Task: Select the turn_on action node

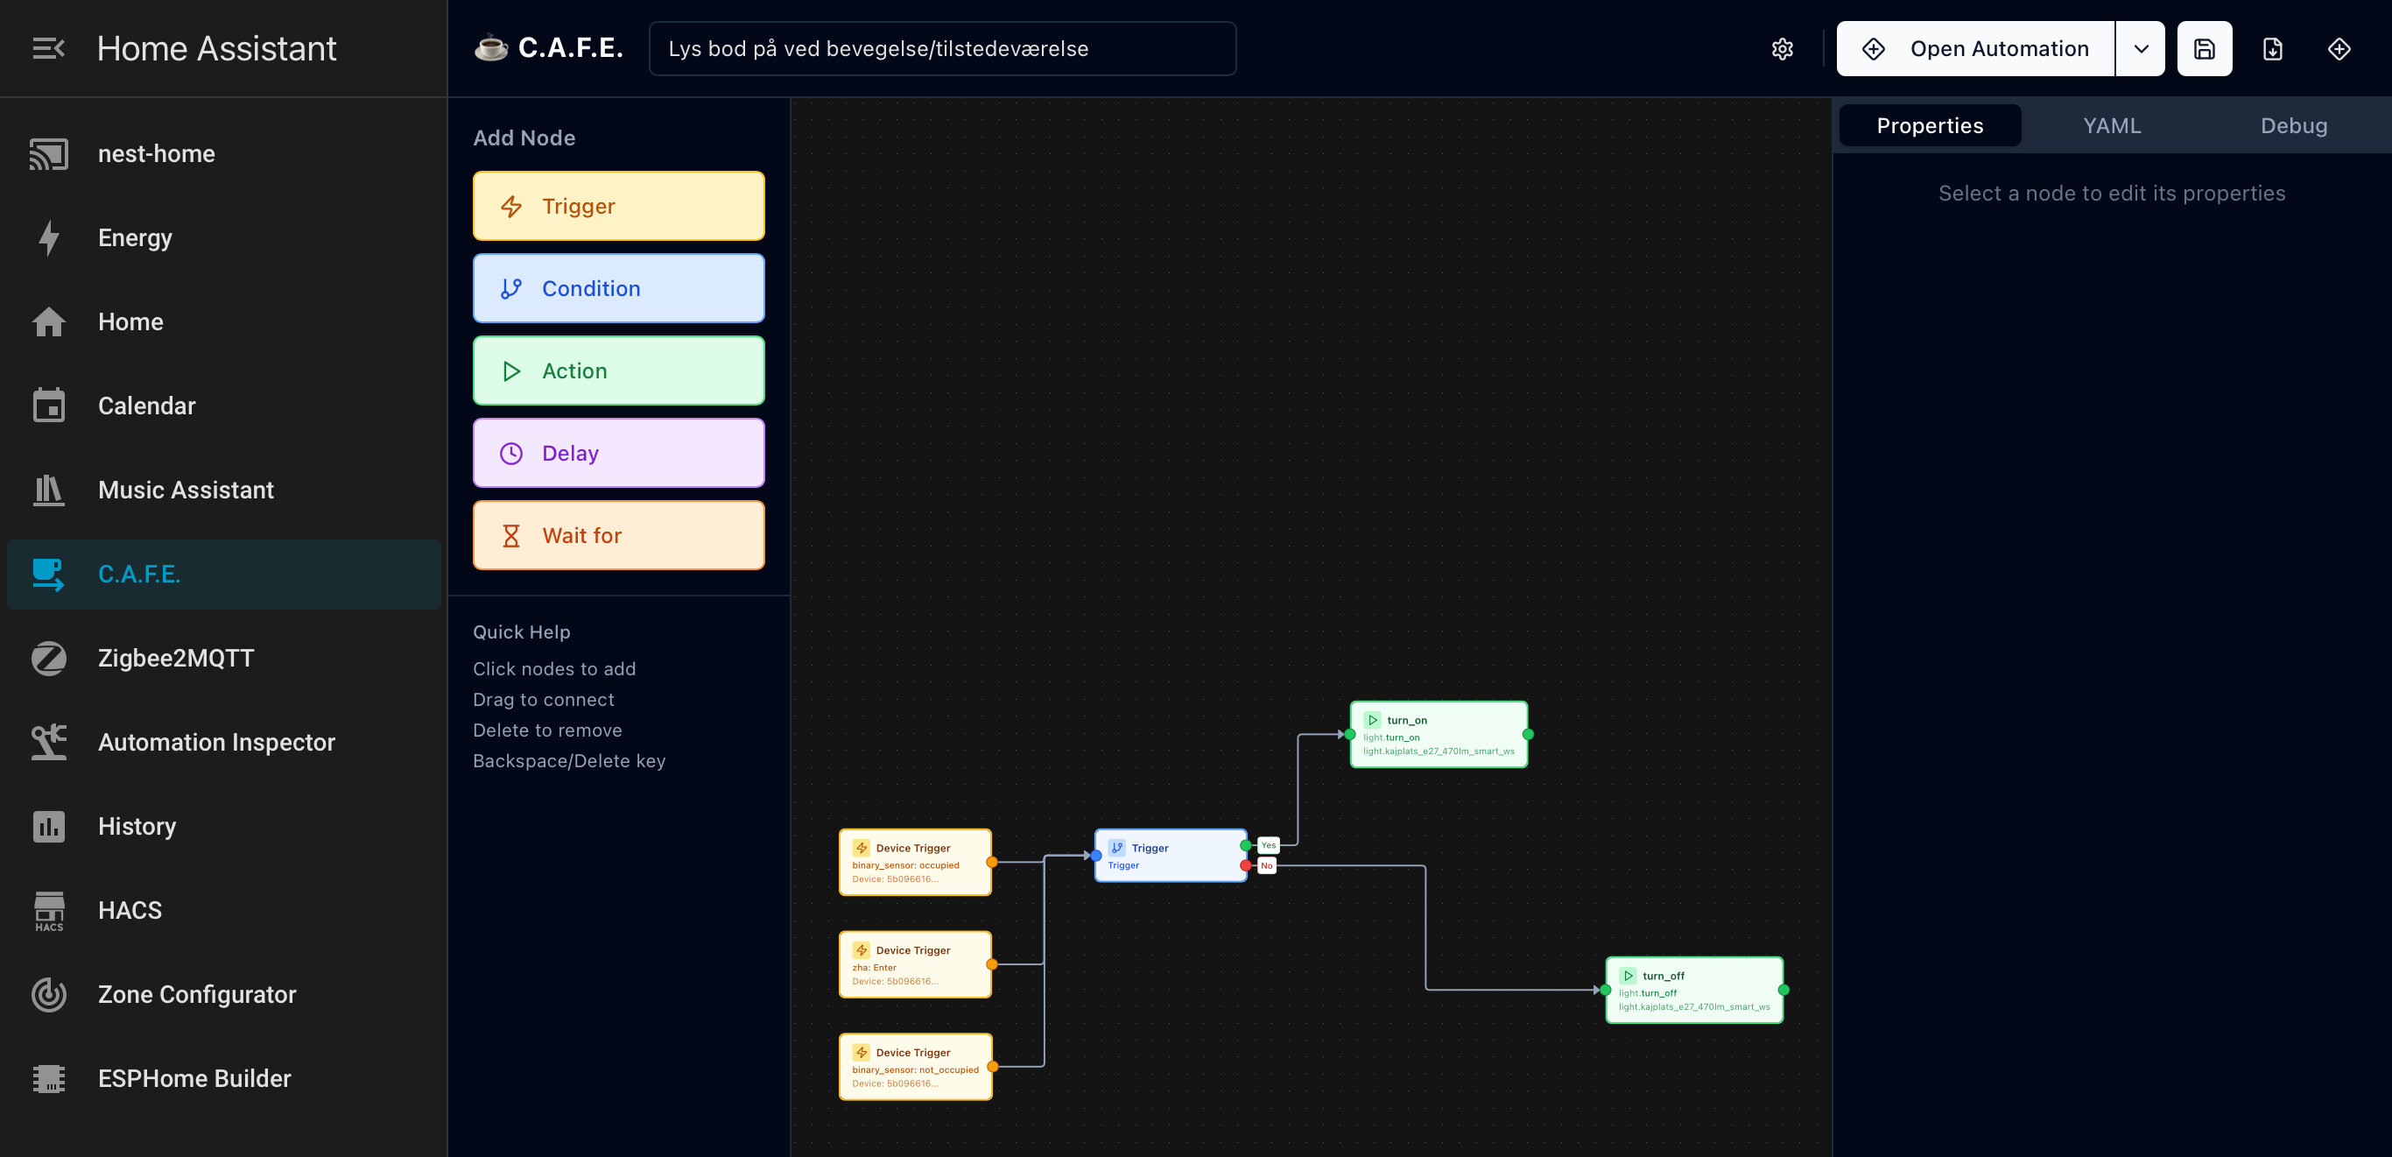Action: tap(1438, 735)
